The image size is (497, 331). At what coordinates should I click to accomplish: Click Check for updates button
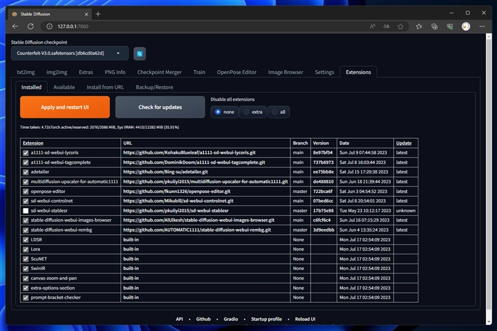pyautogui.click(x=160, y=107)
